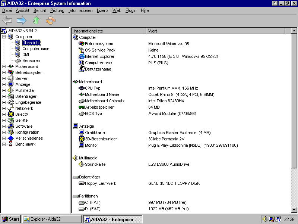
Task: Click the Arbeitsspeicher memory icon
Action: coord(82,107)
